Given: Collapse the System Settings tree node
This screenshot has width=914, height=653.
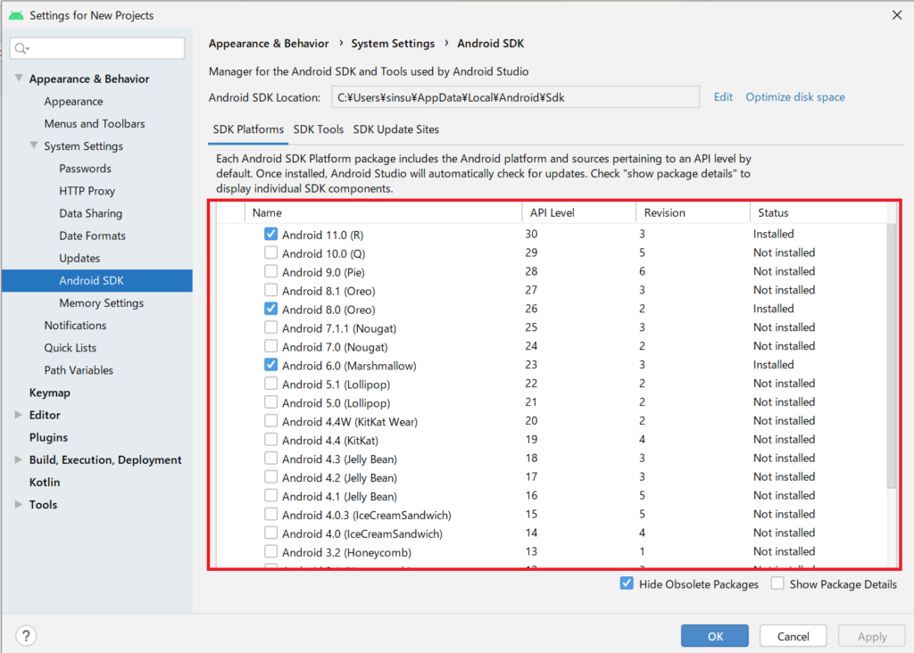Looking at the screenshot, I should [34, 145].
